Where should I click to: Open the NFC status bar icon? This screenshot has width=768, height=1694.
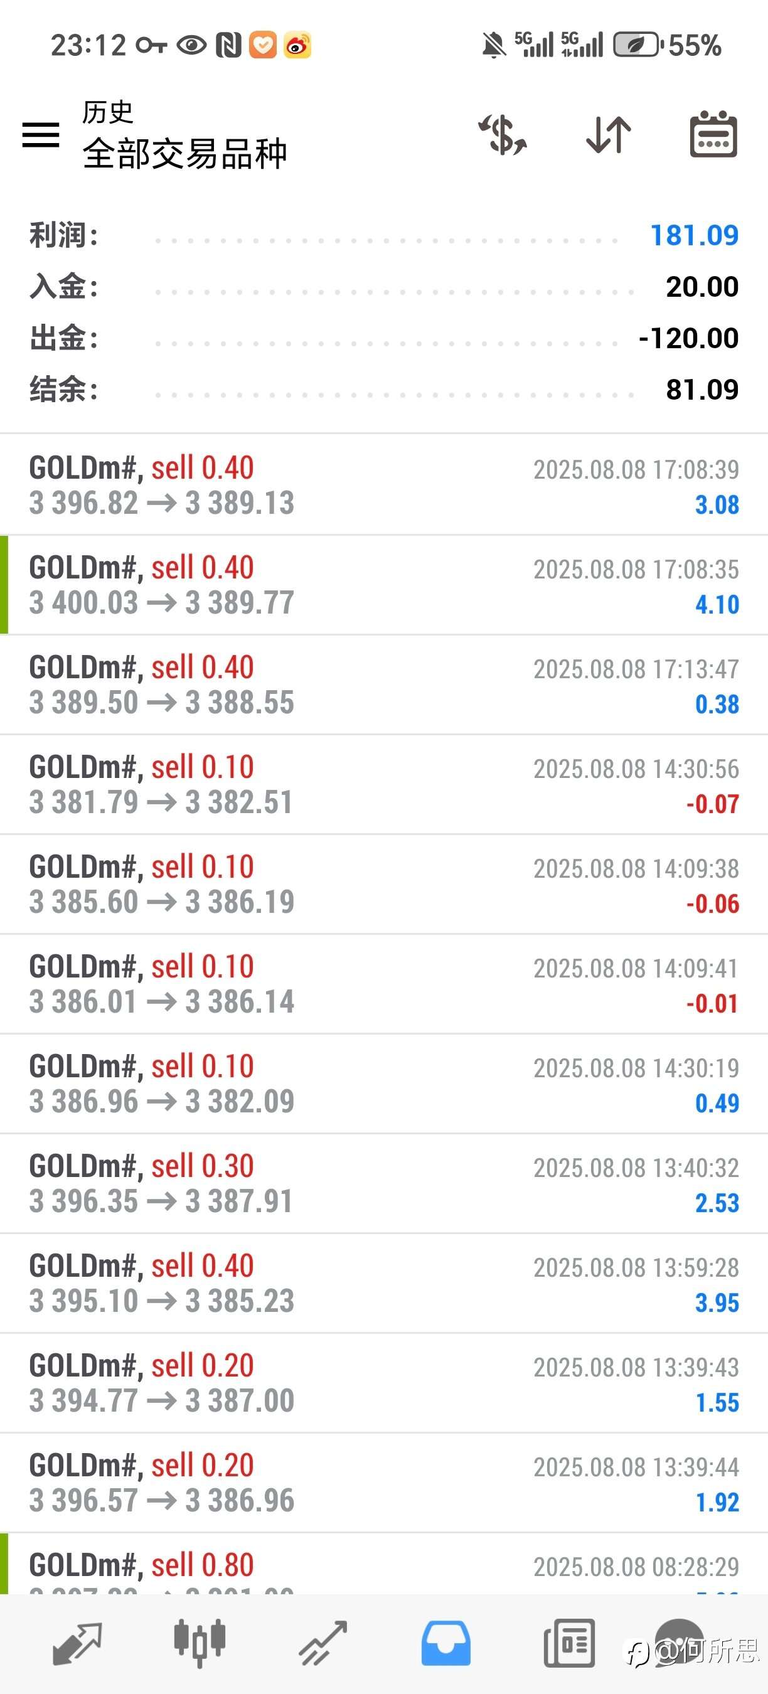coord(229,45)
